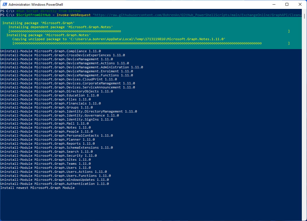The width and height of the screenshot is (307, 221).
Task: Click the Microsoft.Graph.Identity.Governance line
Action: pyautogui.click(x=59, y=115)
